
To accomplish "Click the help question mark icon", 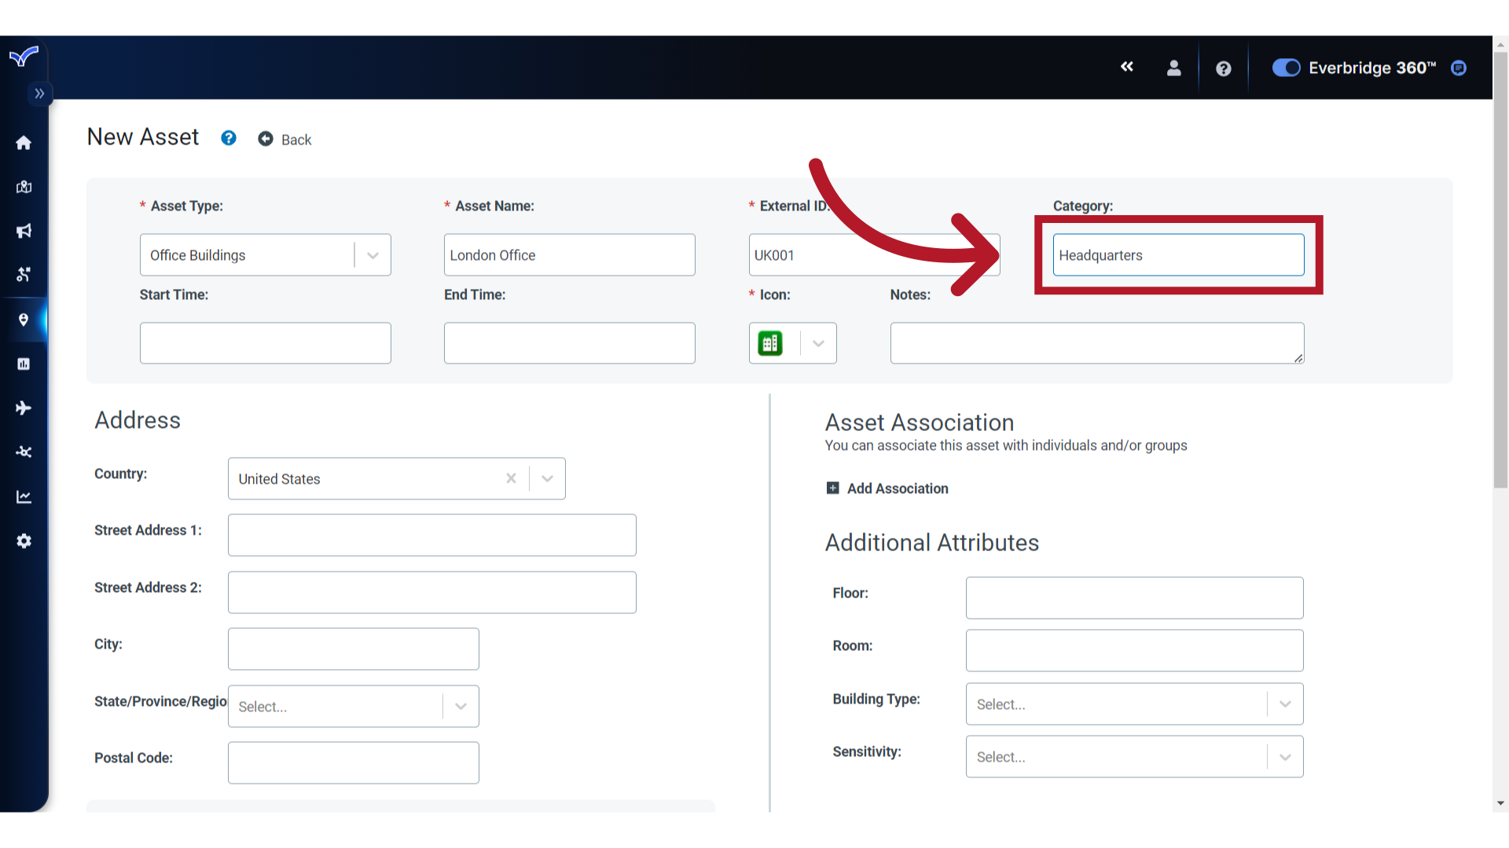I will point(1224,68).
